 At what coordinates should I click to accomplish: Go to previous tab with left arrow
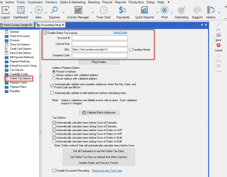tap(202, 25)
